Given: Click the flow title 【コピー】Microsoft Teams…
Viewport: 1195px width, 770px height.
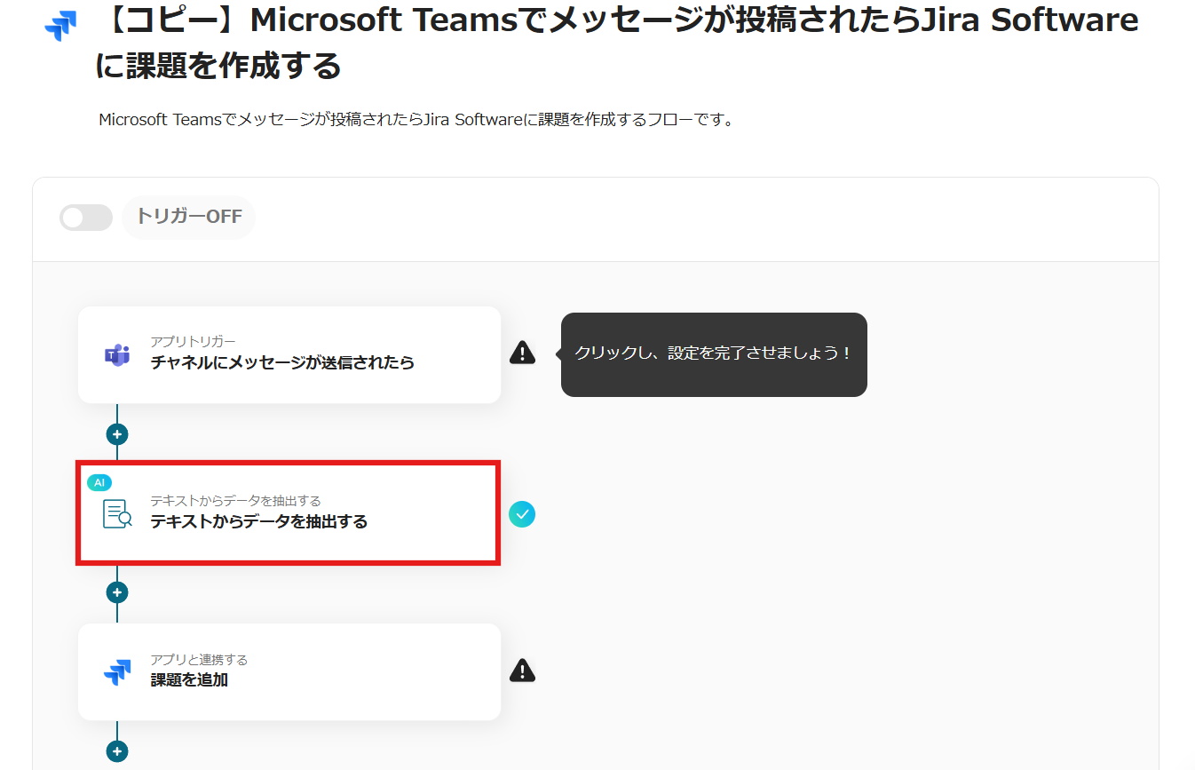Looking at the screenshot, I should coord(617,42).
